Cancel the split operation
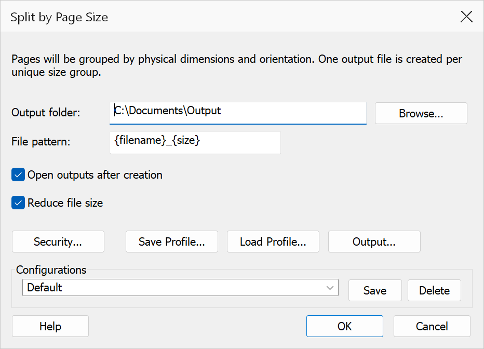484x349 pixels. pos(432,326)
